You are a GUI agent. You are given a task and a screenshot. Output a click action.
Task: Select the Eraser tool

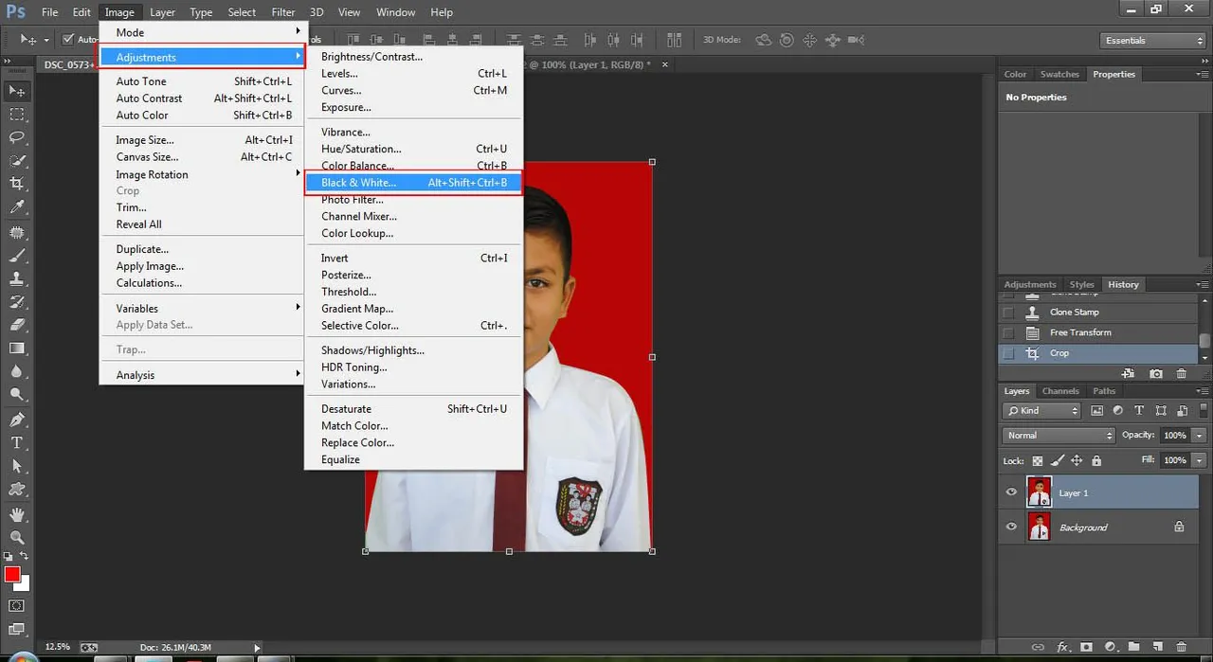(x=17, y=324)
